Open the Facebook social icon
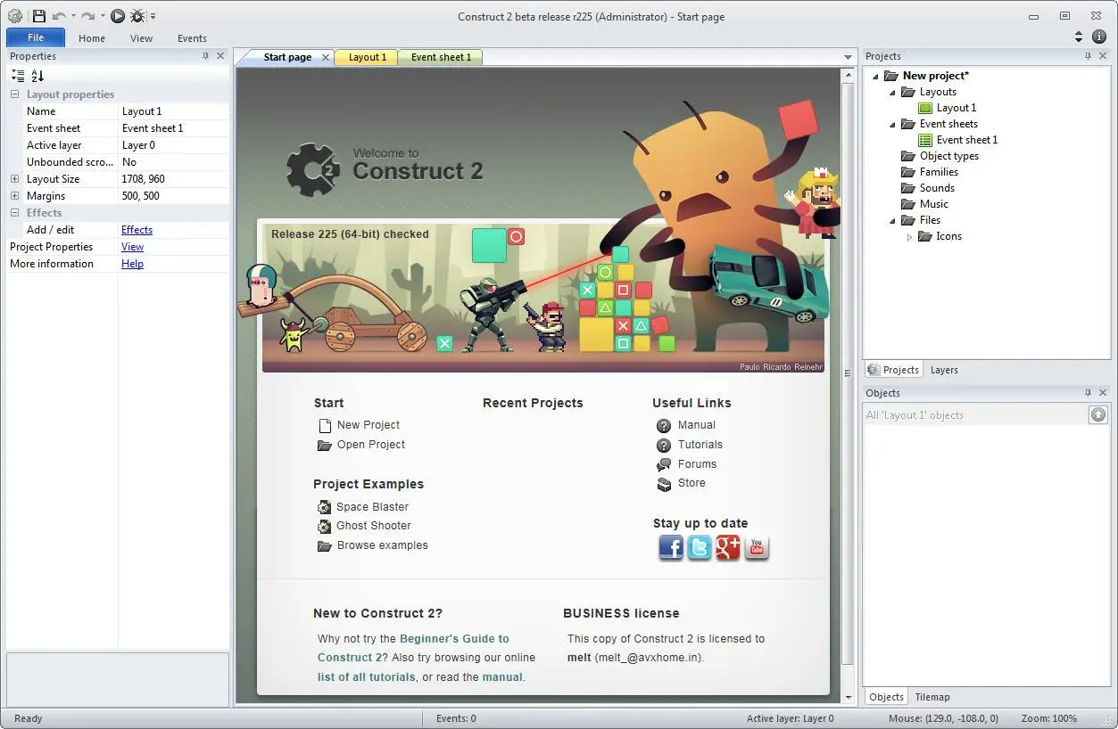Image resolution: width=1118 pixels, height=729 pixels. [671, 547]
